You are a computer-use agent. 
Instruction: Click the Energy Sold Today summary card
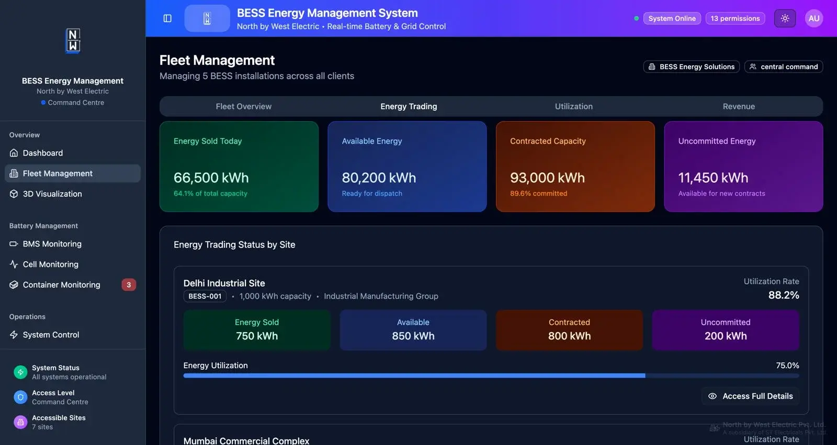click(x=239, y=167)
